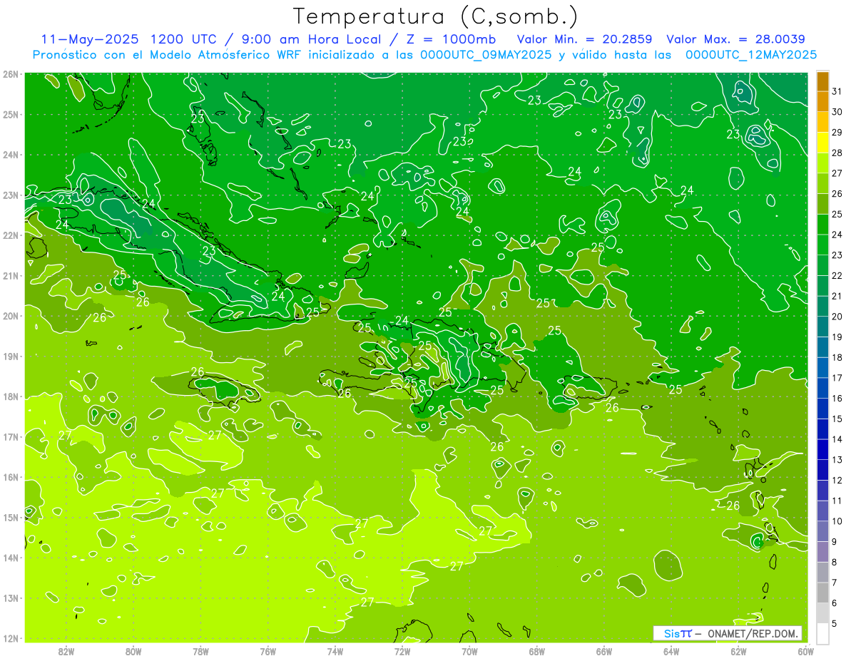Viewport: 856px width, 661px height.
Task: Select the 'Valor Min. = 20.2859' value
Action: pos(586,39)
